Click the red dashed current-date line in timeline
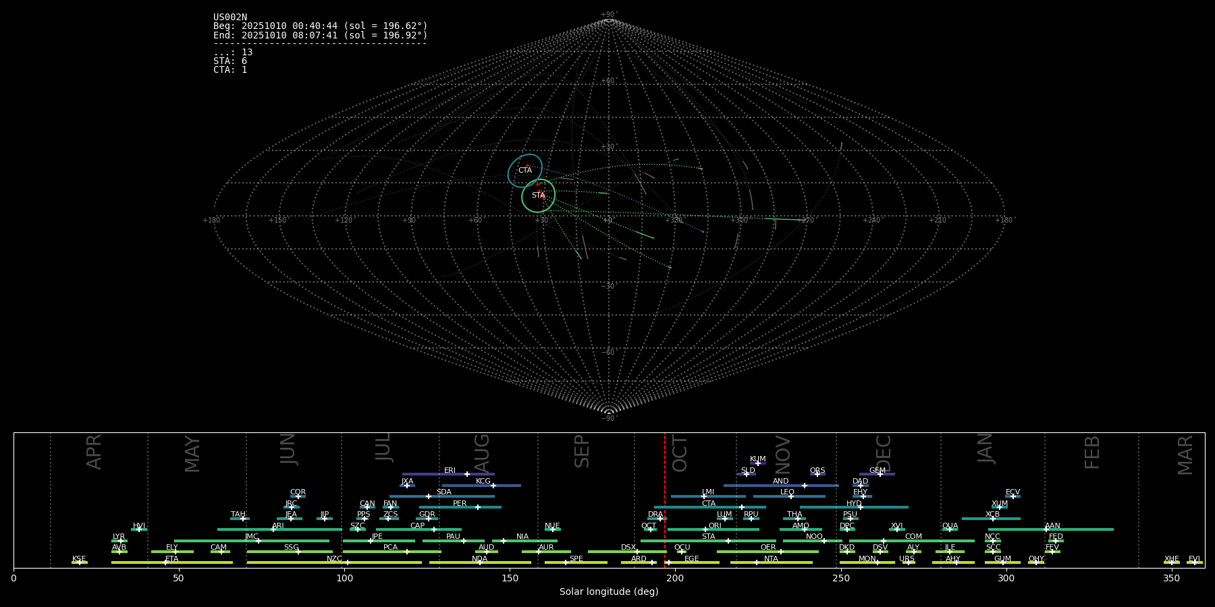Image resolution: width=1215 pixels, height=607 pixels. tap(665, 499)
